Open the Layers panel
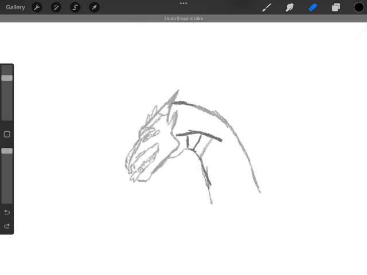 pyautogui.click(x=336, y=7)
